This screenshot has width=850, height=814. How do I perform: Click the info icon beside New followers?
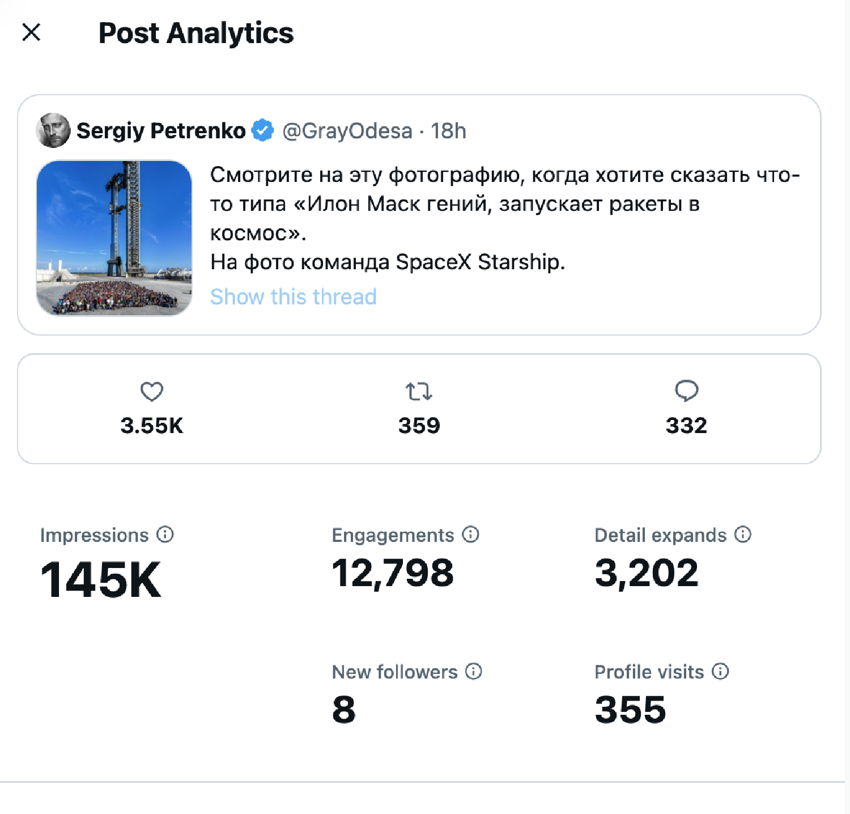click(x=474, y=672)
